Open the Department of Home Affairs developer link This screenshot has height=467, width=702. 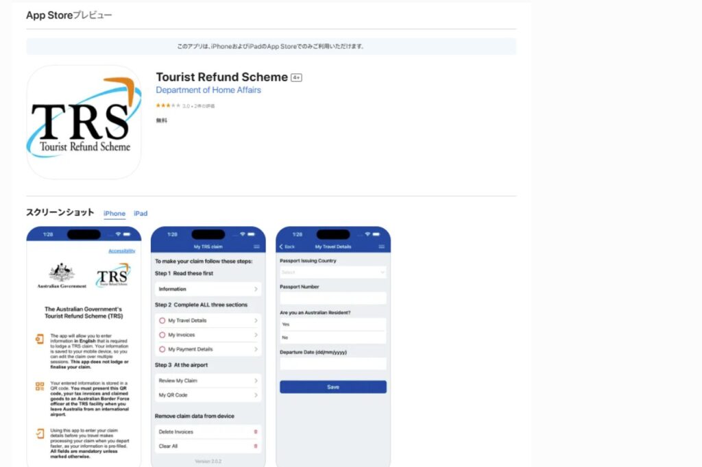click(208, 90)
